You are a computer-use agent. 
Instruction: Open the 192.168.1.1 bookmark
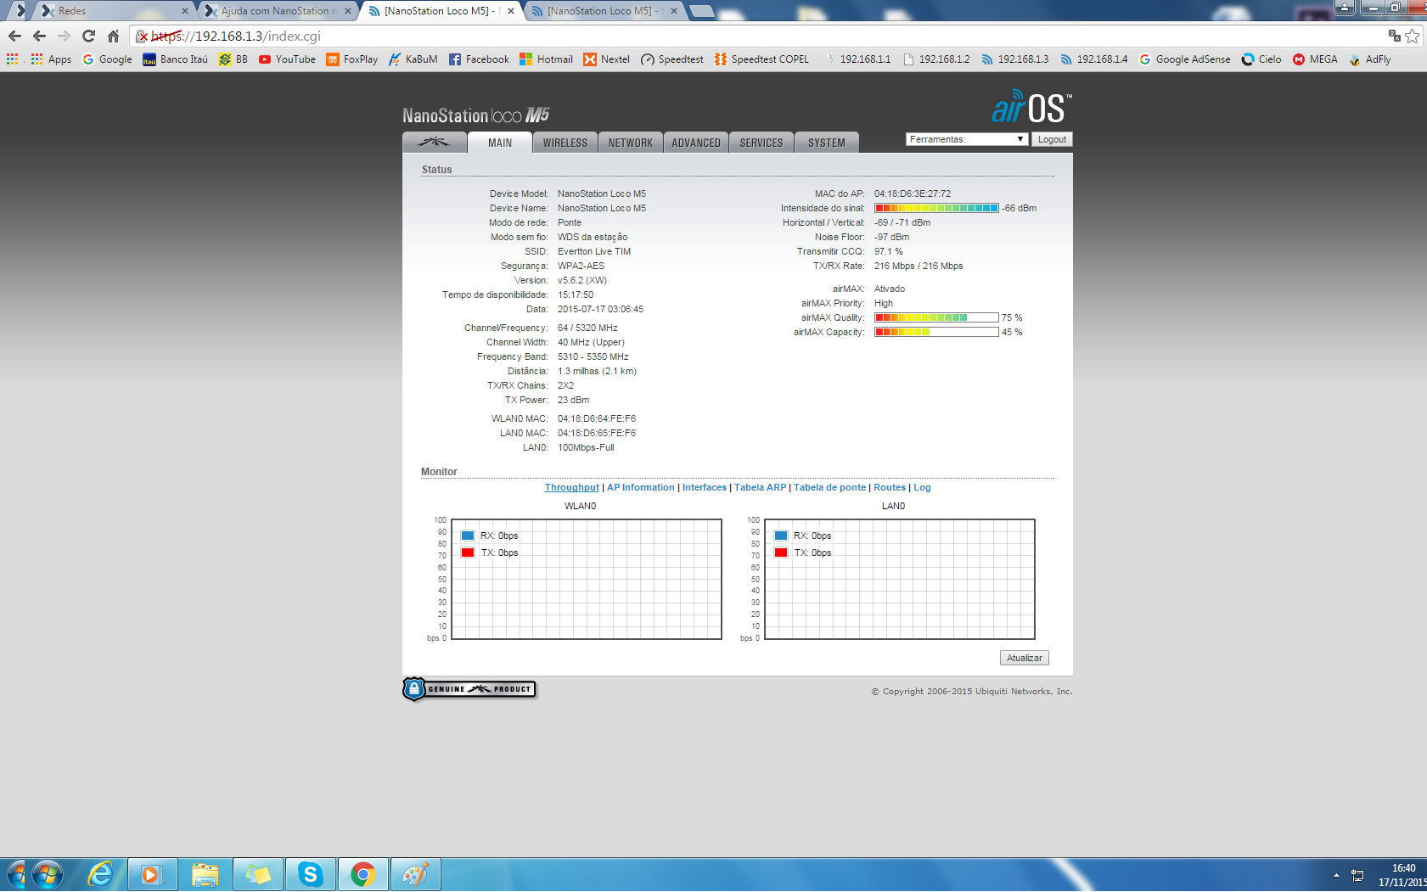pos(857,59)
